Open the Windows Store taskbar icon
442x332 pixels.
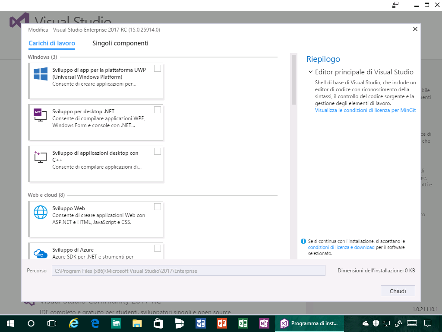[x=158, y=323]
